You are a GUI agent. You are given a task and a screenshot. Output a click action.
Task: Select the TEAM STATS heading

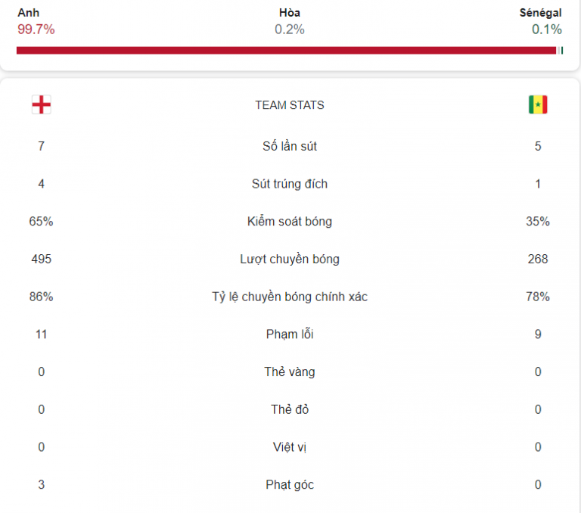tap(290, 105)
